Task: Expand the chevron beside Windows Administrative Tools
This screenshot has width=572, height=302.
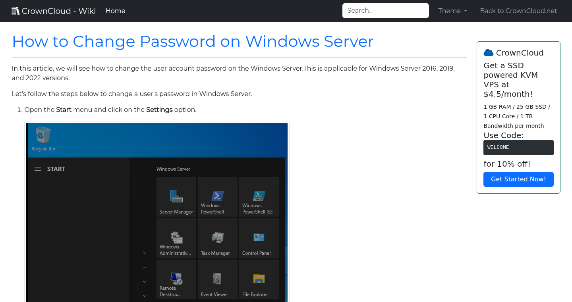Action: [x=144, y=253]
